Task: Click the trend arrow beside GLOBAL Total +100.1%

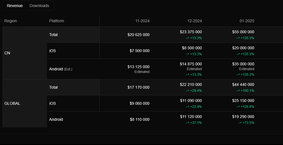Action: [238, 91]
